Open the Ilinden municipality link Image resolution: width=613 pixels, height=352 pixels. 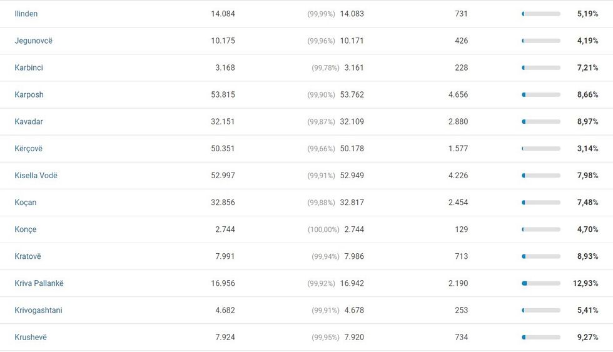click(26, 14)
